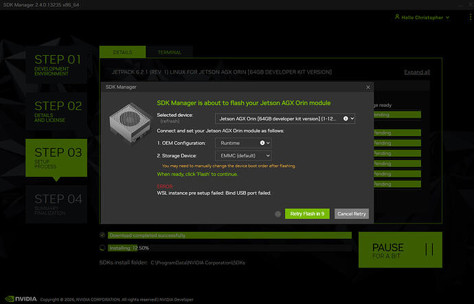The width and height of the screenshot is (474, 304).
Task: Click the Download completed successfully progress bar
Action: click(x=229, y=235)
